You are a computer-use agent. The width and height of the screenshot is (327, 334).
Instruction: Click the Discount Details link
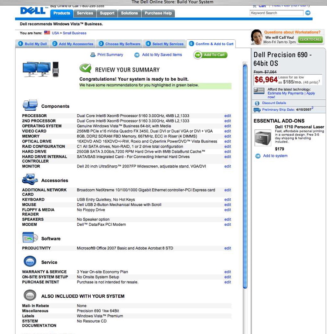pyautogui.click(x=274, y=103)
